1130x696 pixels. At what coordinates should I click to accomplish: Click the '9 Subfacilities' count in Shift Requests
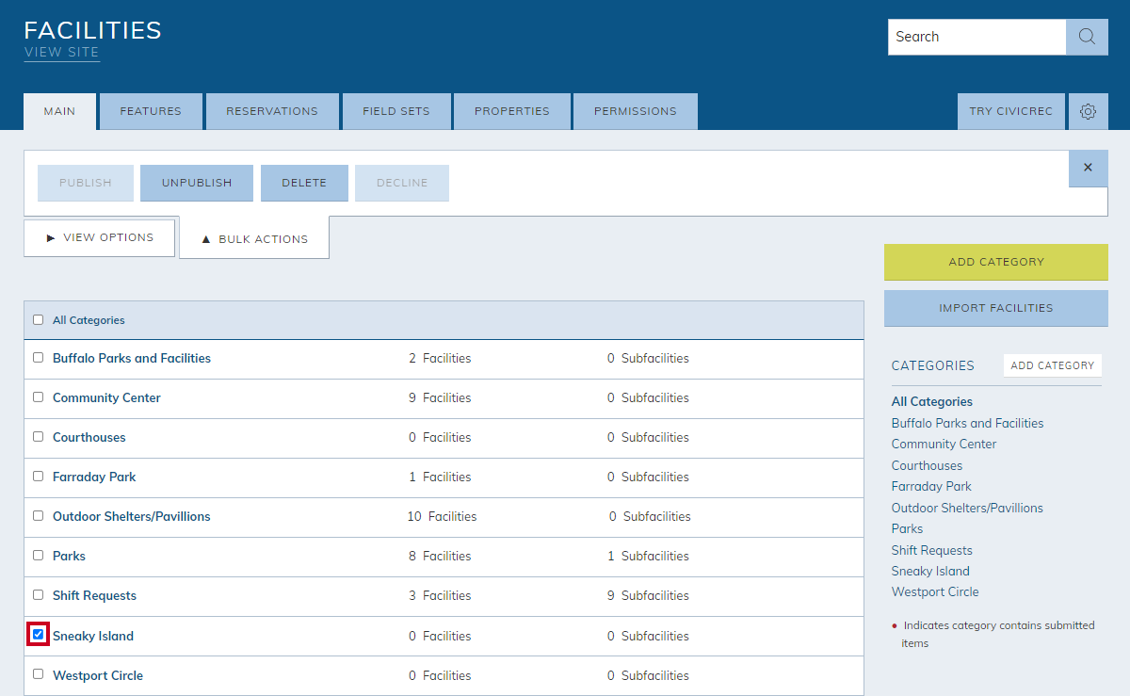click(648, 595)
